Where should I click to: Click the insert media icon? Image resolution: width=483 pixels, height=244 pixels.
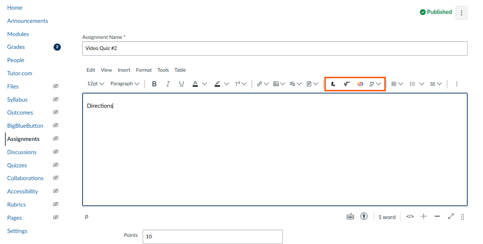292,84
